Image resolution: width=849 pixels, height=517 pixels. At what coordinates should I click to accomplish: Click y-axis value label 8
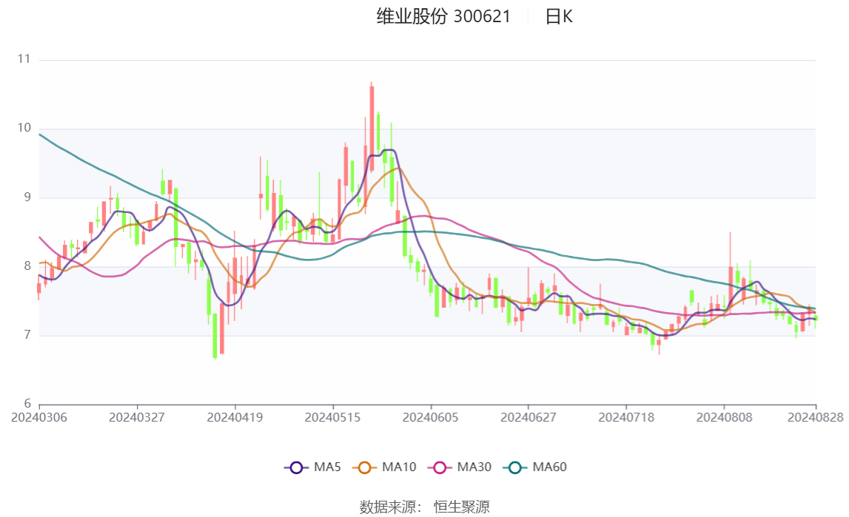click(27, 266)
